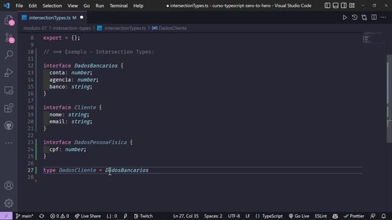Click the code minimap preview
Screen dimensions: 392x220
click(x=374, y=38)
